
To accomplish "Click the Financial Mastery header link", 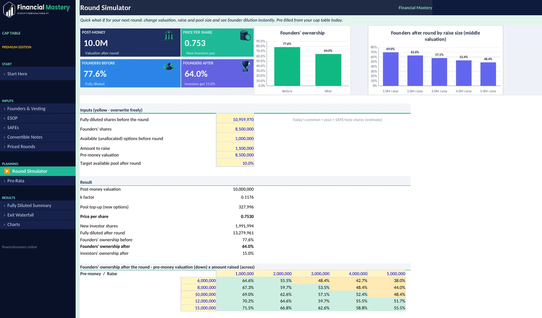I will pyautogui.click(x=415, y=7).
